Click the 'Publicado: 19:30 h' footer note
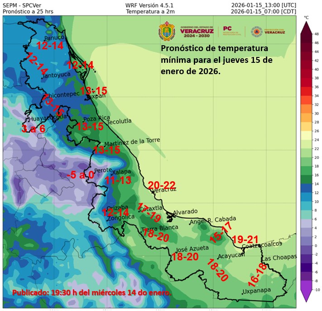Screen dimensions: 322x311 pos(92,292)
